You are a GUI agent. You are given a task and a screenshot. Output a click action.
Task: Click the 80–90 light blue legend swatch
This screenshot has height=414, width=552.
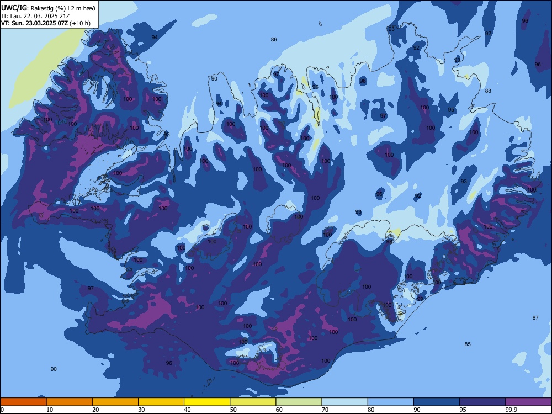point(391,402)
